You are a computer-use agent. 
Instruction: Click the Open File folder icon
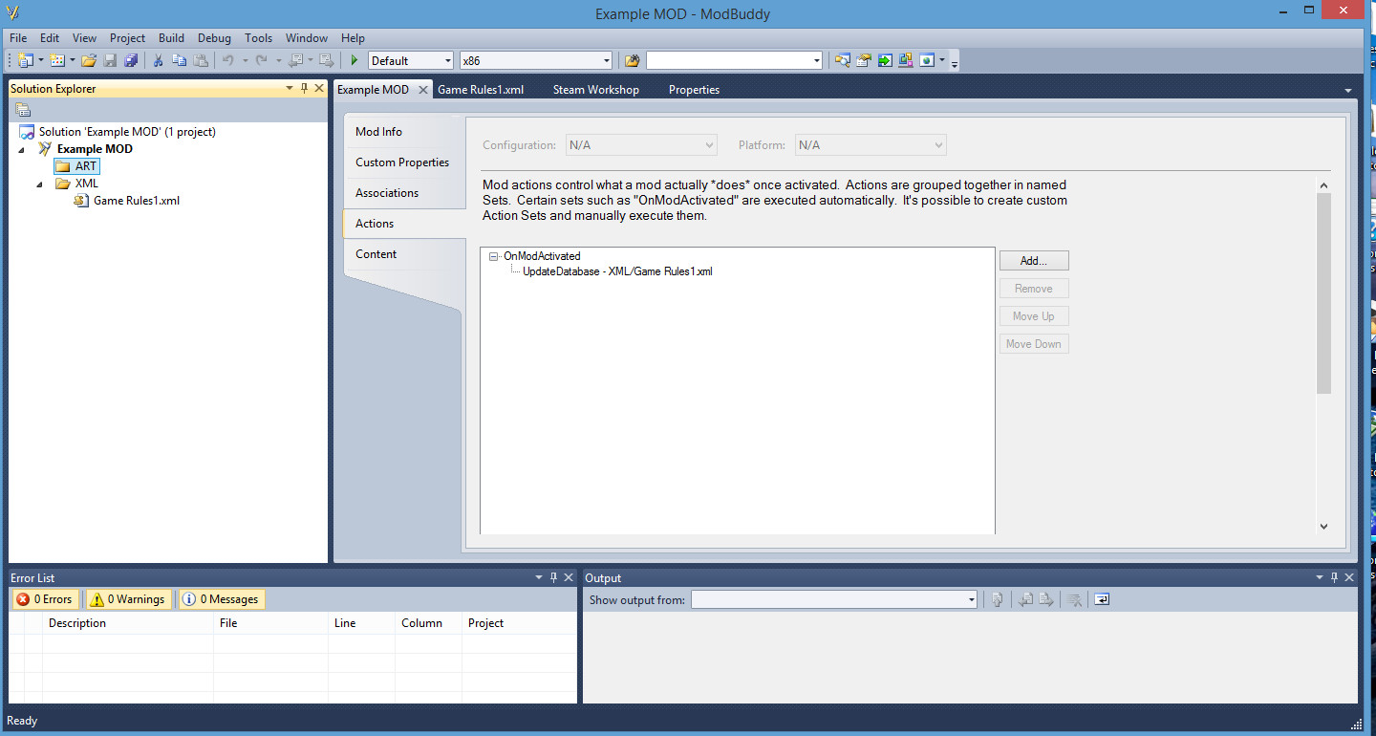point(89,60)
